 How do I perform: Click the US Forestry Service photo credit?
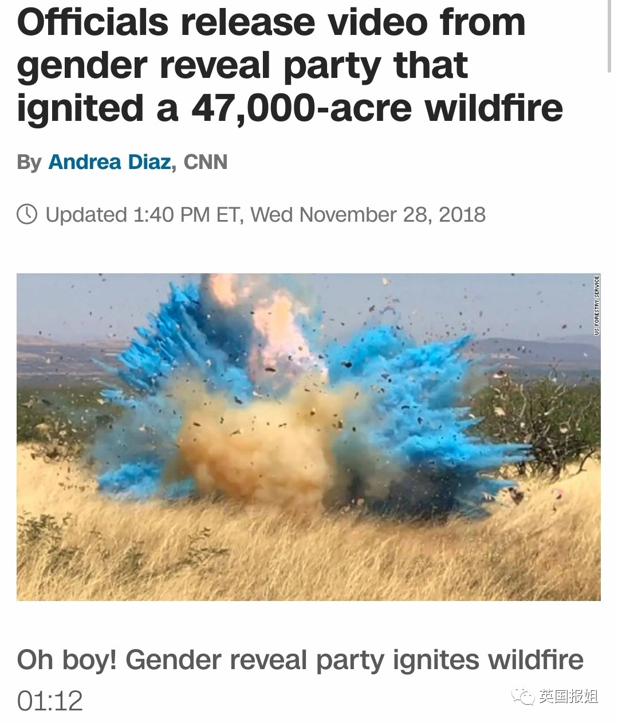(597, 305)
